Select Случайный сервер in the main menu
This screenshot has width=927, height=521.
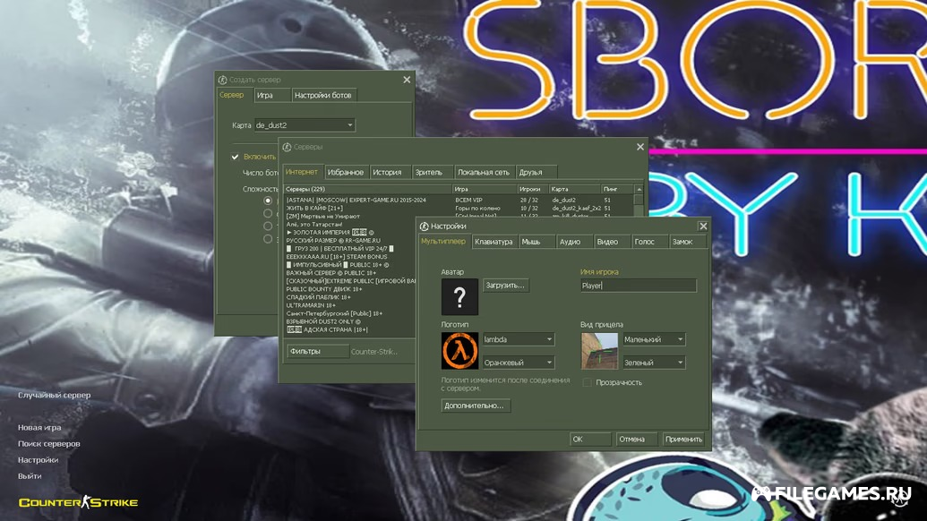coord(55,395)
